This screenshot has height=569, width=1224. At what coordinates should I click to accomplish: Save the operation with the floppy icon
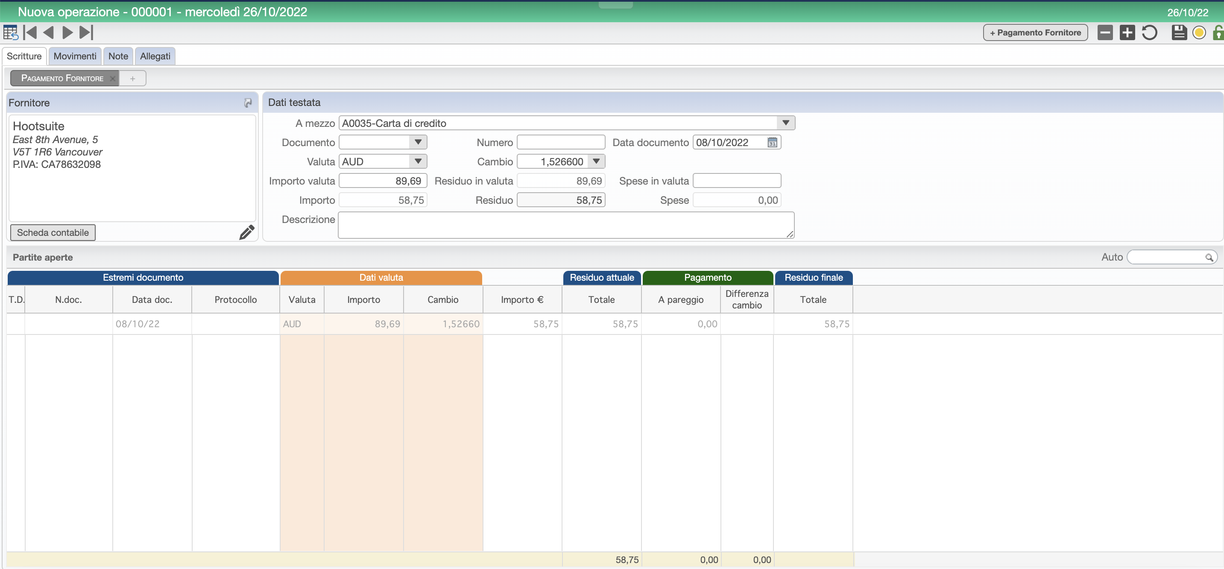(1179, 32)
